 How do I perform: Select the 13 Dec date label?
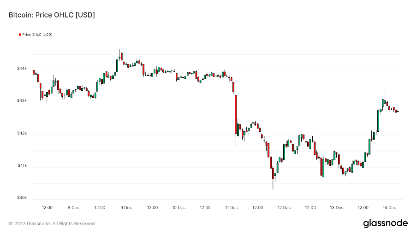click(337, 208)
